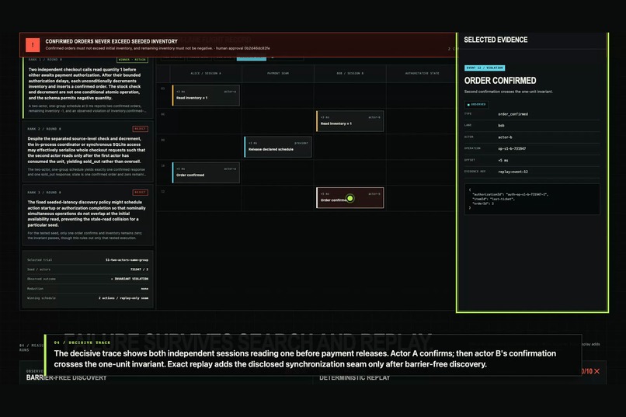This screenshot has height=417, width=626.
Task: Click the ORDER CONFIRMED evidence title
Action: [x=500, y=81]
